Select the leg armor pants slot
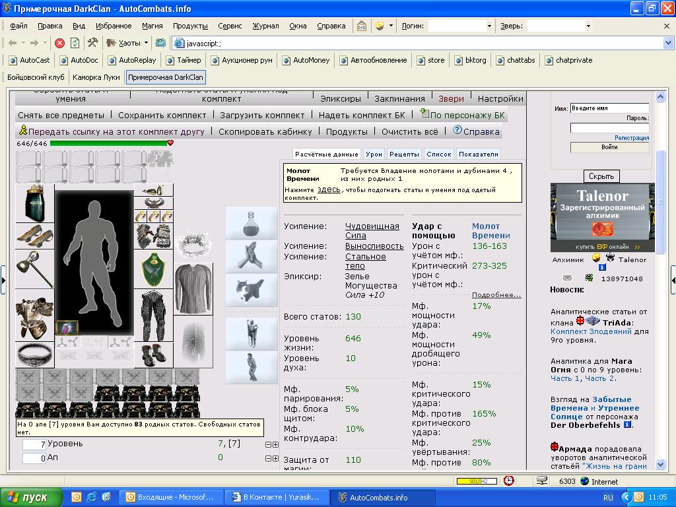676x507 pixels. (153, 315)
